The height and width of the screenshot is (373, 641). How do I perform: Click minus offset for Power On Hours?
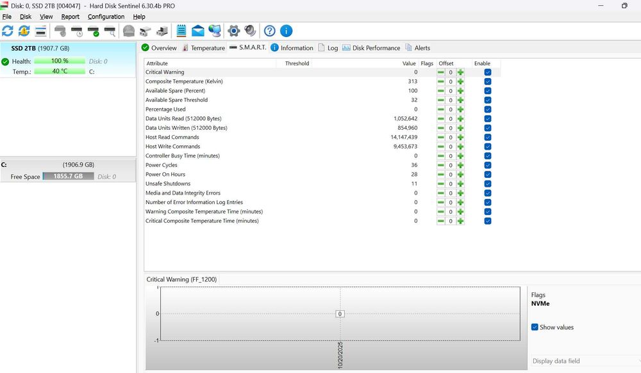pyautogui.click(x=441, y=175)
